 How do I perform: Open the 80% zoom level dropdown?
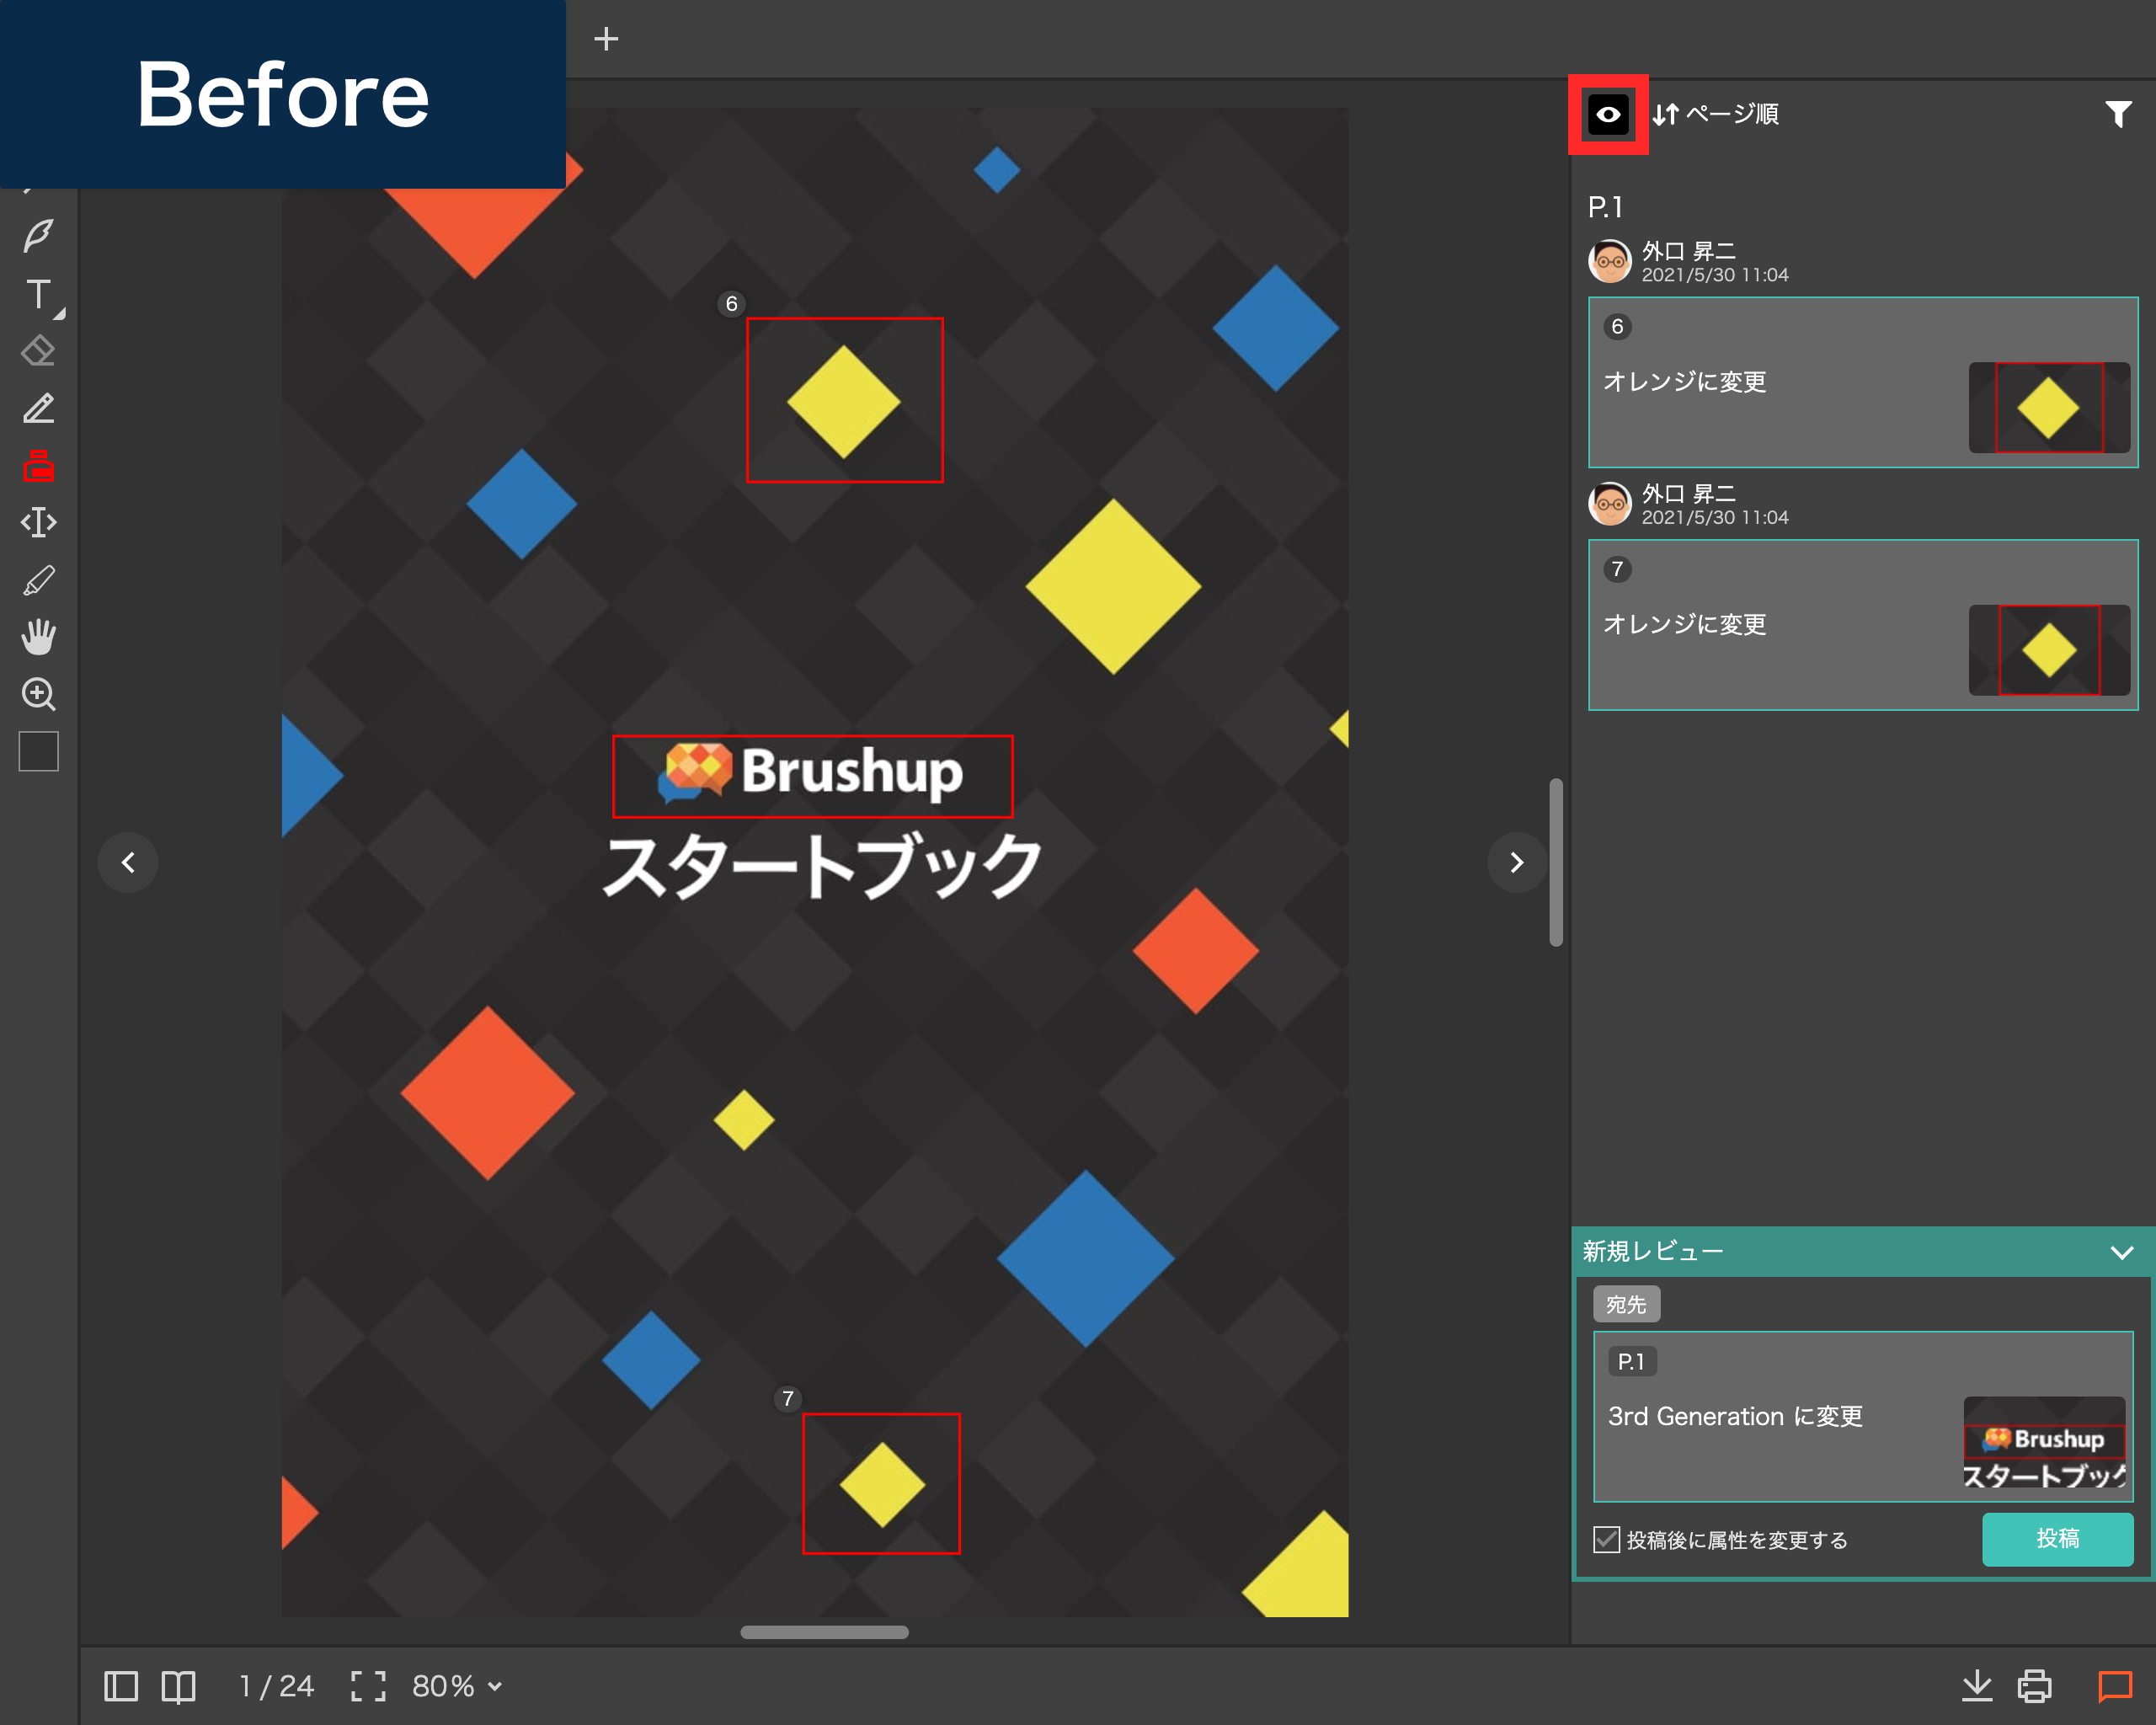coord(453,1686)
